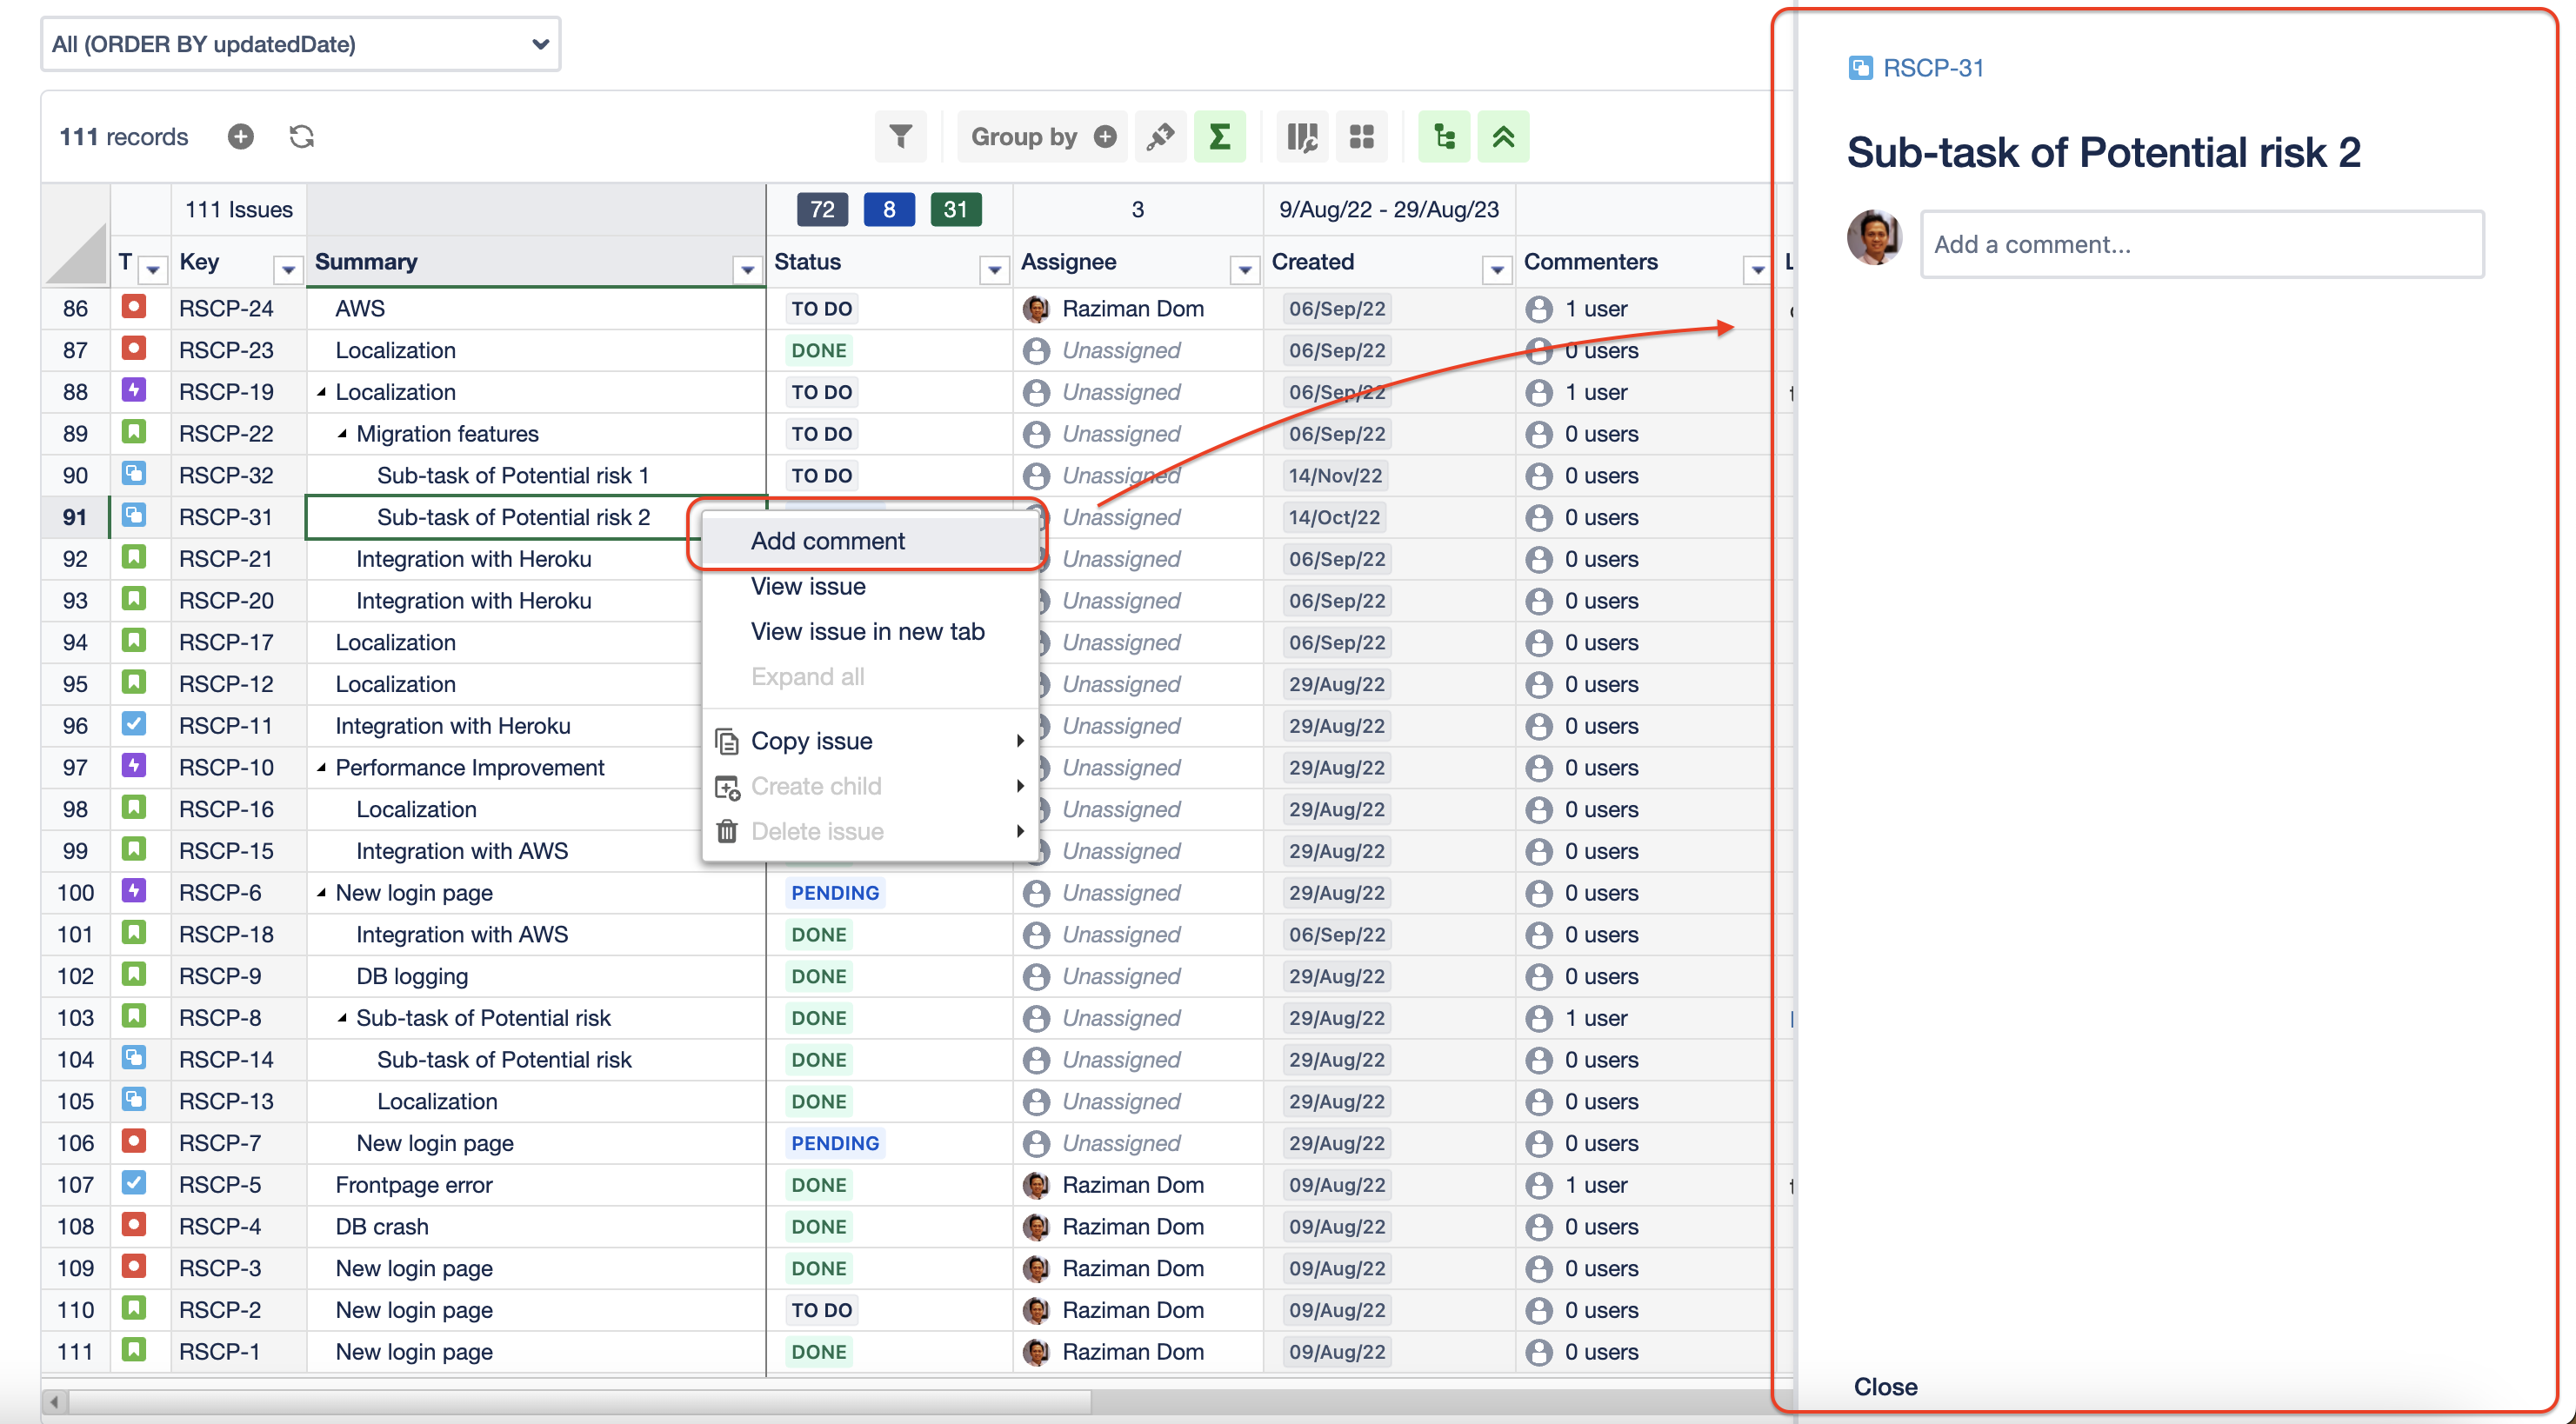Screen dimensions: 2576x1424
Task: Collapse the Performance Improvement row RSCP-10
Action: 321,768
